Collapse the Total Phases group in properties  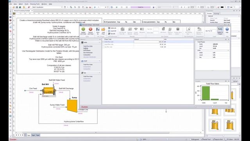[x=228, y=42]
